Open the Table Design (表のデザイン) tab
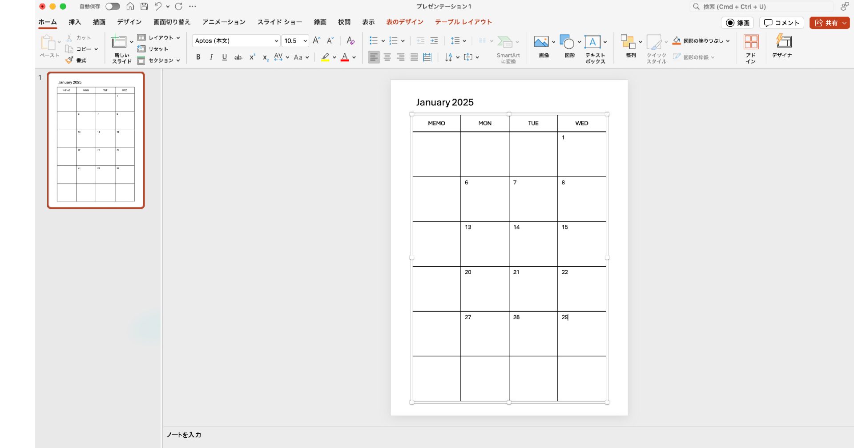Viewport: 854px width, 448px height. click(x=404, y=22)
